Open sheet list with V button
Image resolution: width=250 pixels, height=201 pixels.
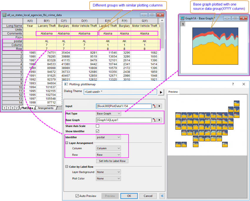16,108
